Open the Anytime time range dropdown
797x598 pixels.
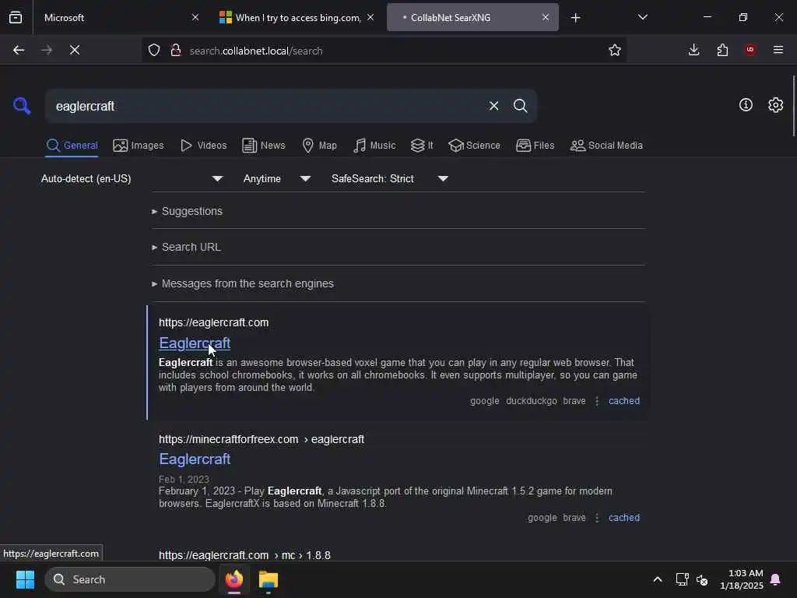[276, 178]
